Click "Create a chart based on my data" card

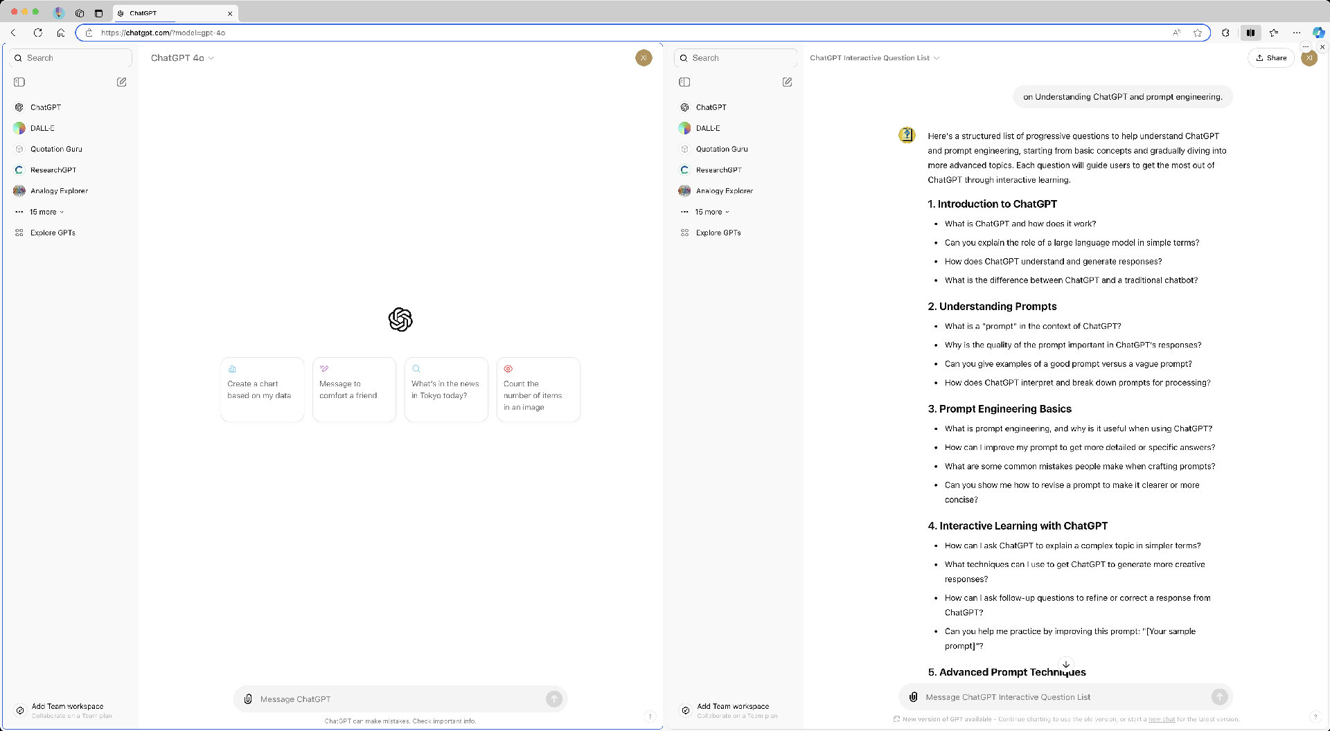pos(262,389)
